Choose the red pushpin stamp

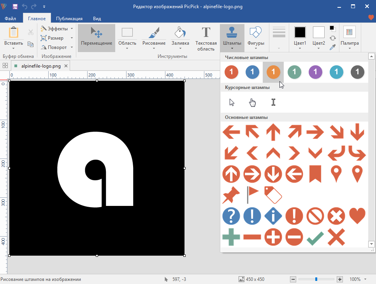click(x=231, y=195)
